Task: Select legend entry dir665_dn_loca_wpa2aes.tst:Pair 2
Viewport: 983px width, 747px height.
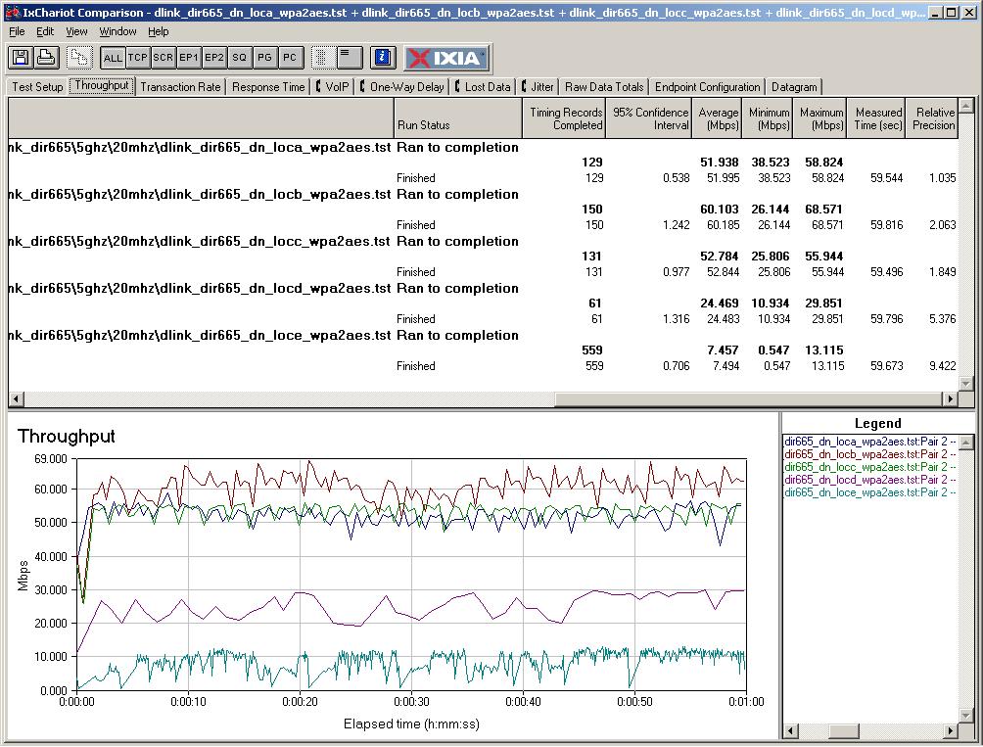Action: coord(870,442)
